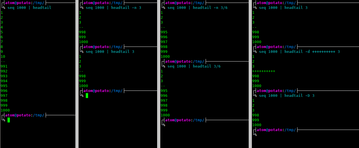Click the atom@potato prompt above the -d ++++++++++ command
Viewport: 359px width, 148px height.
coord(276,47)
